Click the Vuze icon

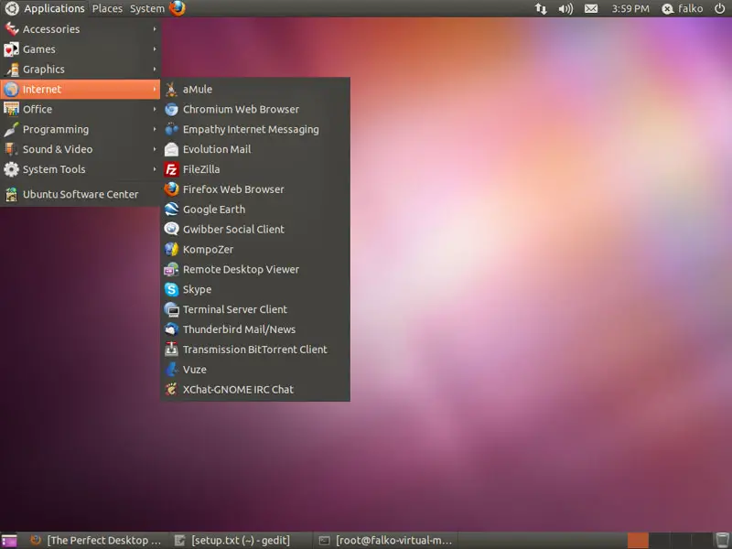pyautogui.click(x=171, y=370)
